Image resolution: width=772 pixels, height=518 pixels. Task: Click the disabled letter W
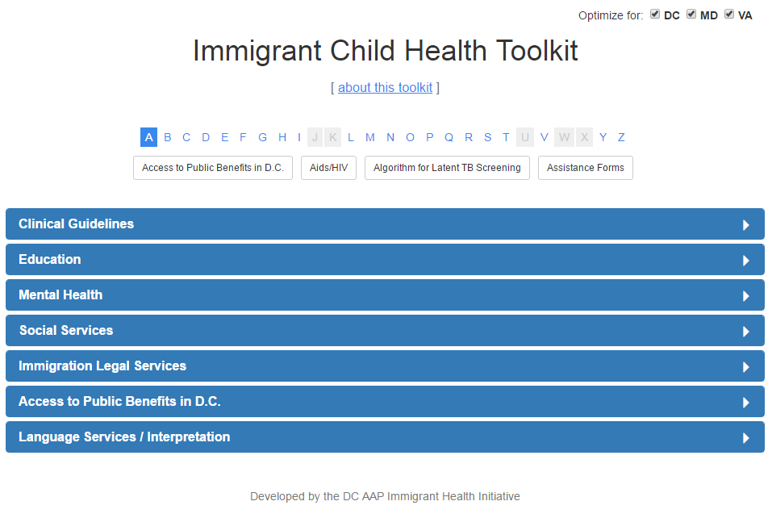point(564,137)
